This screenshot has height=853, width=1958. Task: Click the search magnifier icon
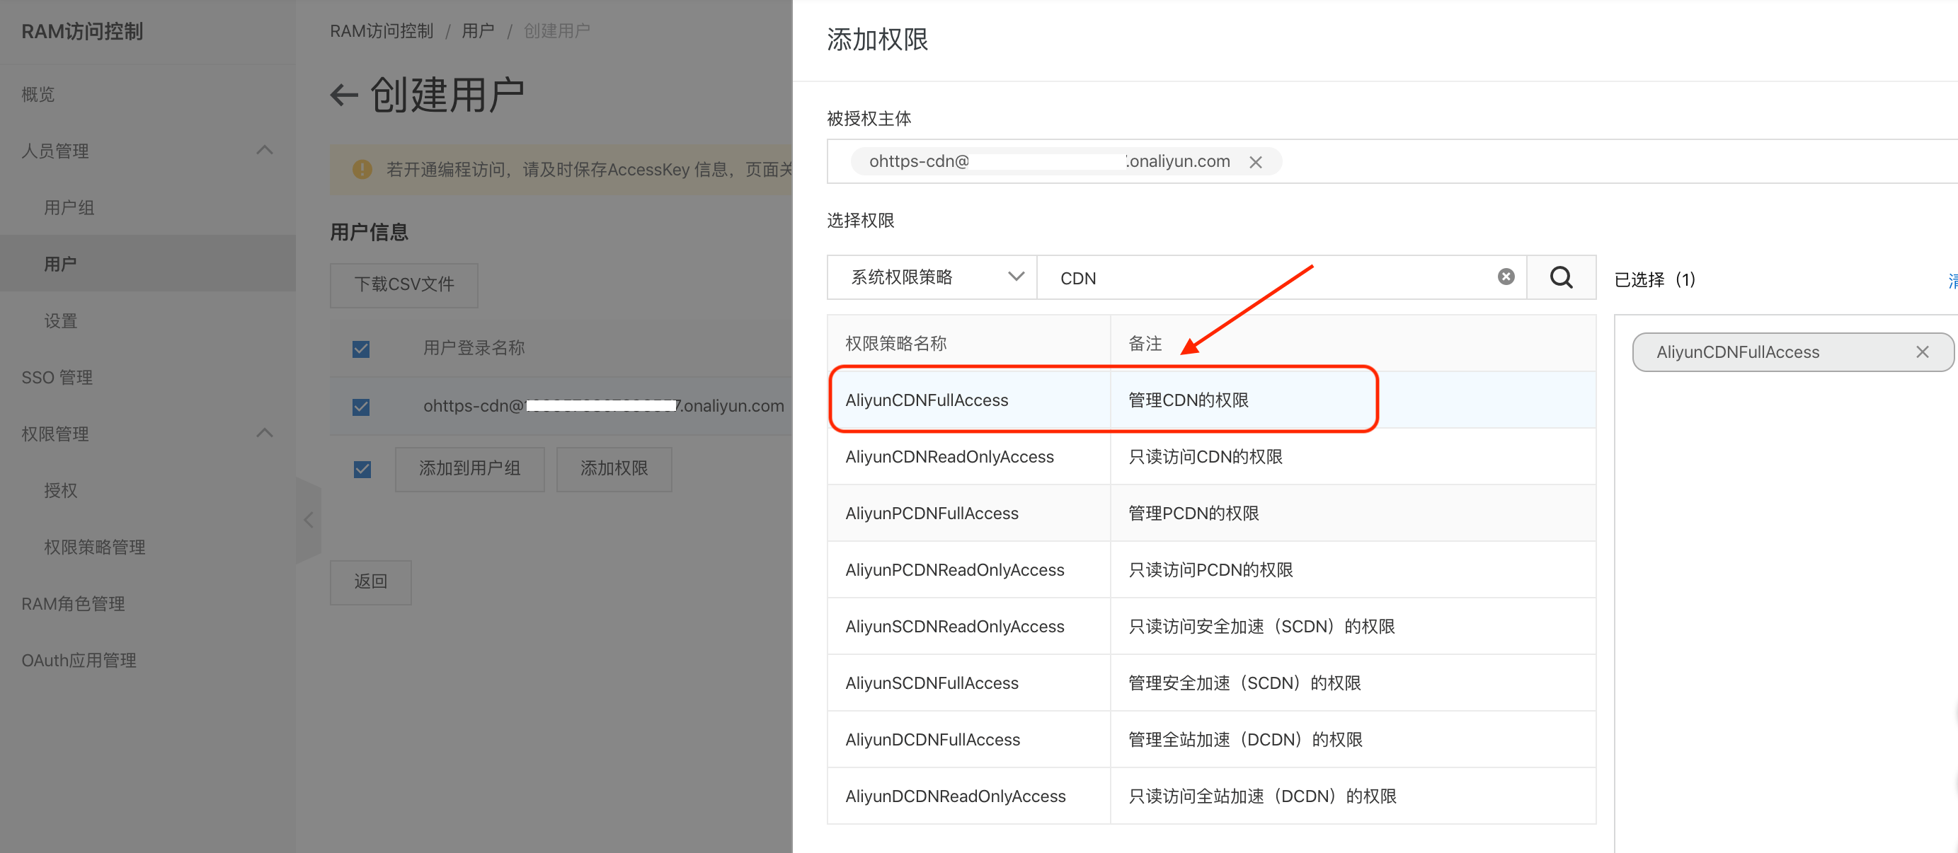pos(1561,277)
